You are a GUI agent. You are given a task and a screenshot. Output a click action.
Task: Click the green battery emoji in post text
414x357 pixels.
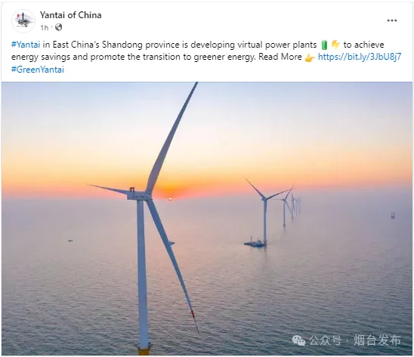[x=324, y=45]
